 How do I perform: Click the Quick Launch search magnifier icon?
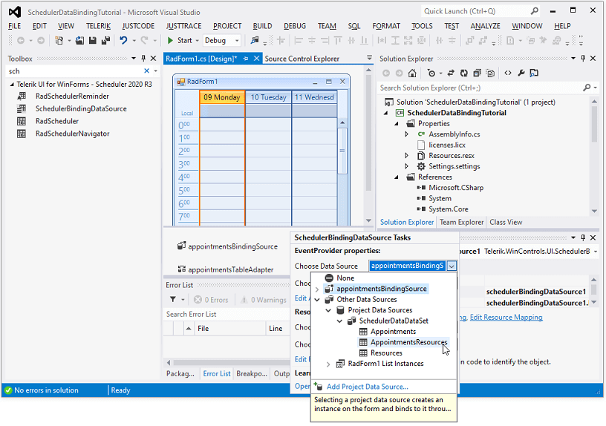[x=534, y=11]
